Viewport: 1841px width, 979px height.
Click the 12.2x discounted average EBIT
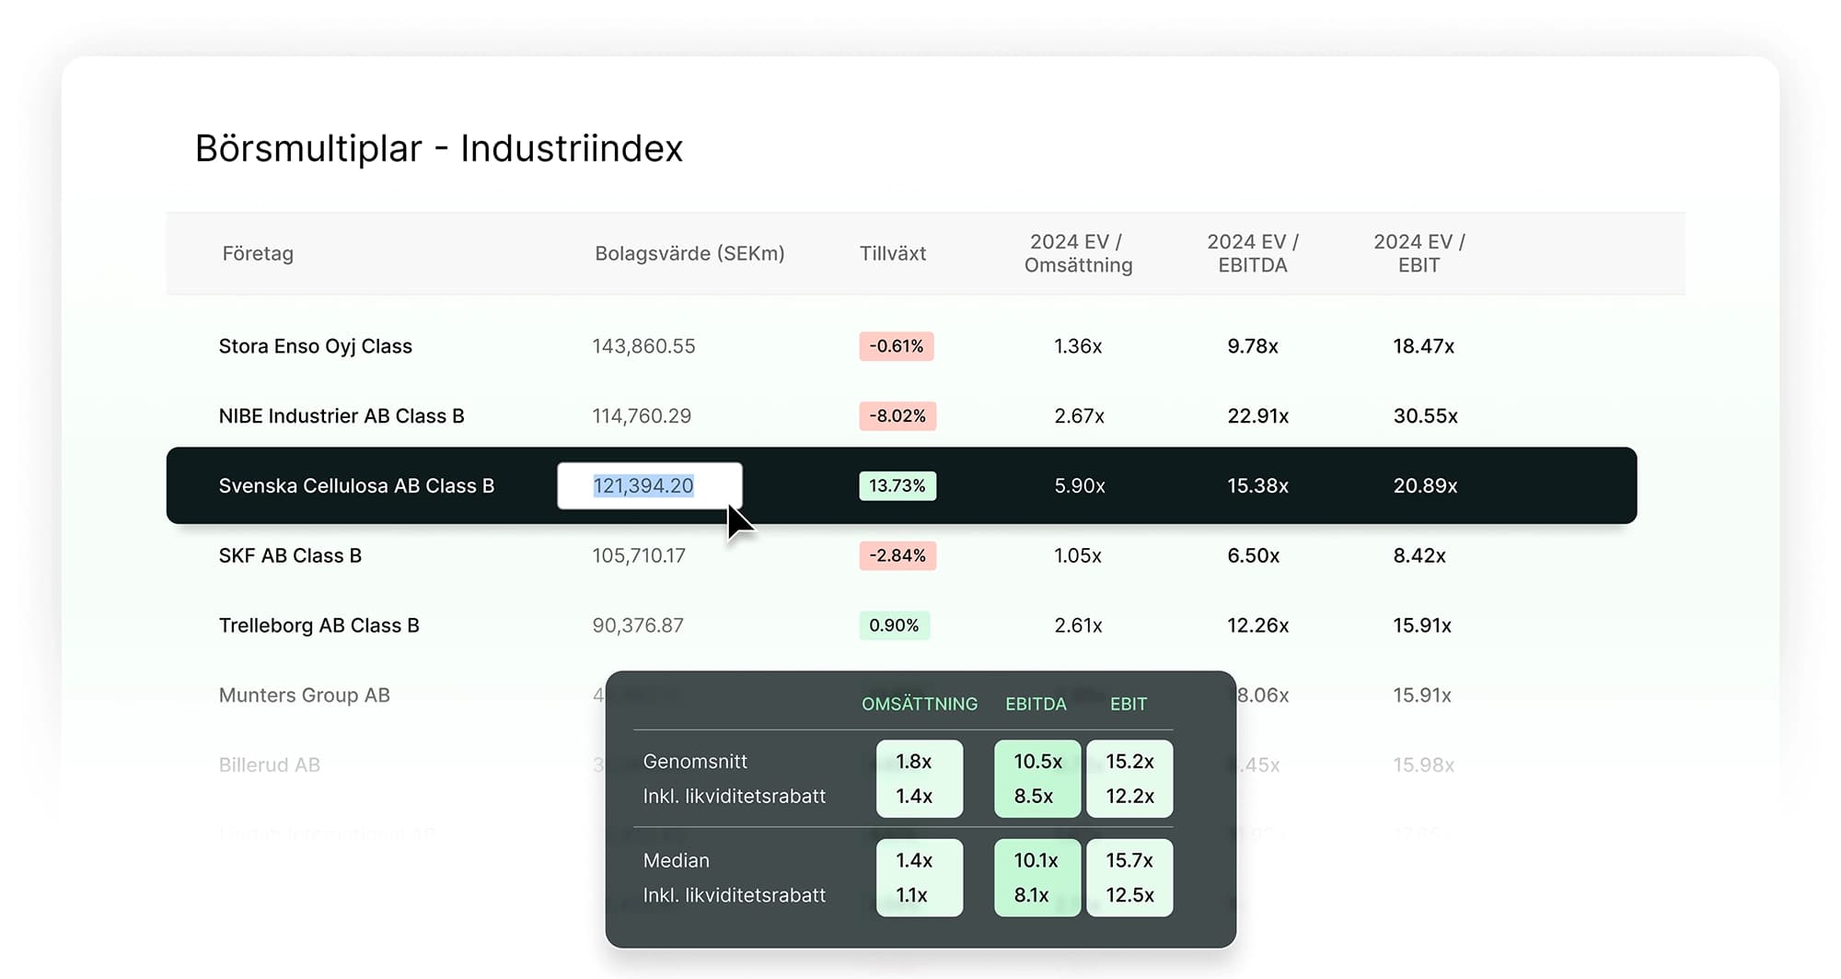pos(1129,797)
